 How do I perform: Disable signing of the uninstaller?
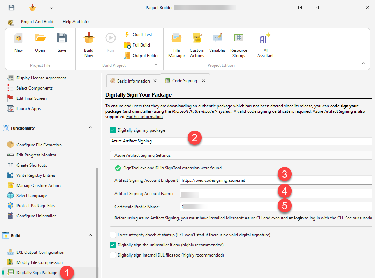(113, 245)
